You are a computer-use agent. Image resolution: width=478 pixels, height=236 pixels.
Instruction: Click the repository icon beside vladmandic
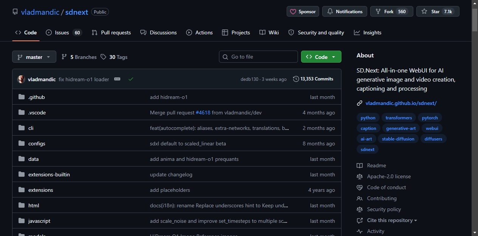pyautogui.click(x=15, y=12)
